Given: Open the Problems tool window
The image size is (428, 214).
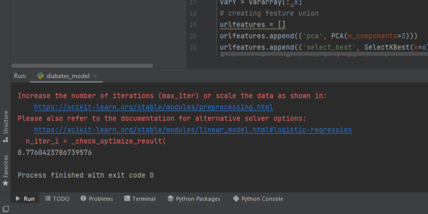Looking at the screenshot, I should tap(97, 199).
